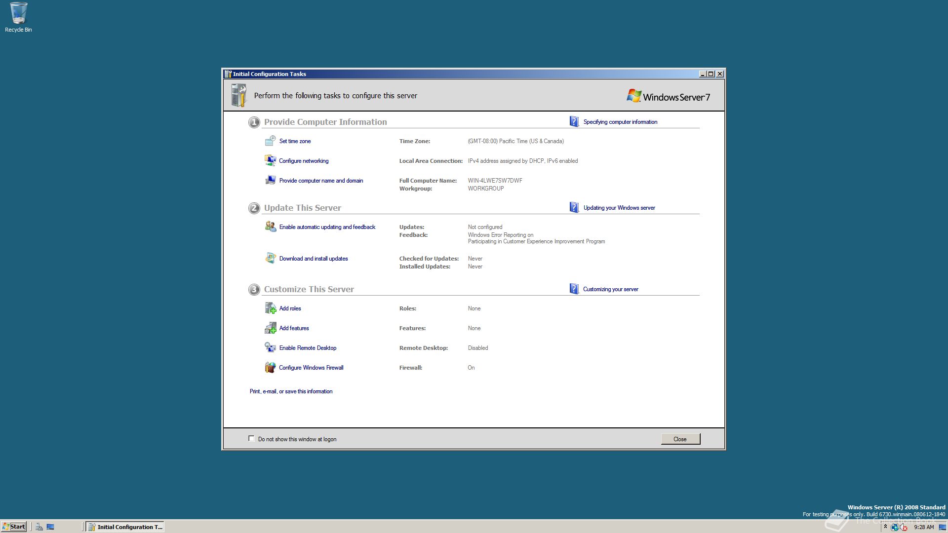Click the update icon beside Download and install updates
The height and width of the screenshot is (533, 948).
pyautogui.click(x=270, y=259)
